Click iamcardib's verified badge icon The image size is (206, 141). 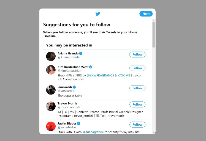point(74,87)
